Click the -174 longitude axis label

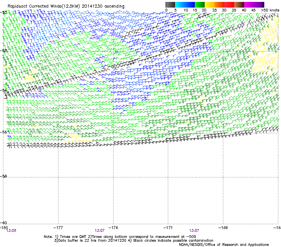point(113,228)
